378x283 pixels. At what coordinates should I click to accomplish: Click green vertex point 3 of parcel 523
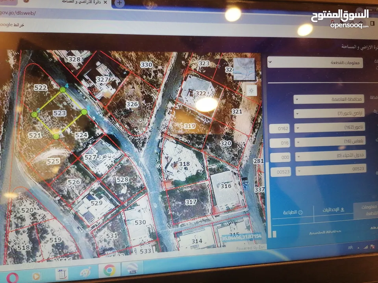(35, 114)
